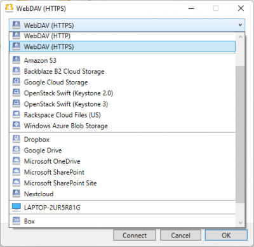Click the Cancel button

pyautogui.click(x=180, y=235)
